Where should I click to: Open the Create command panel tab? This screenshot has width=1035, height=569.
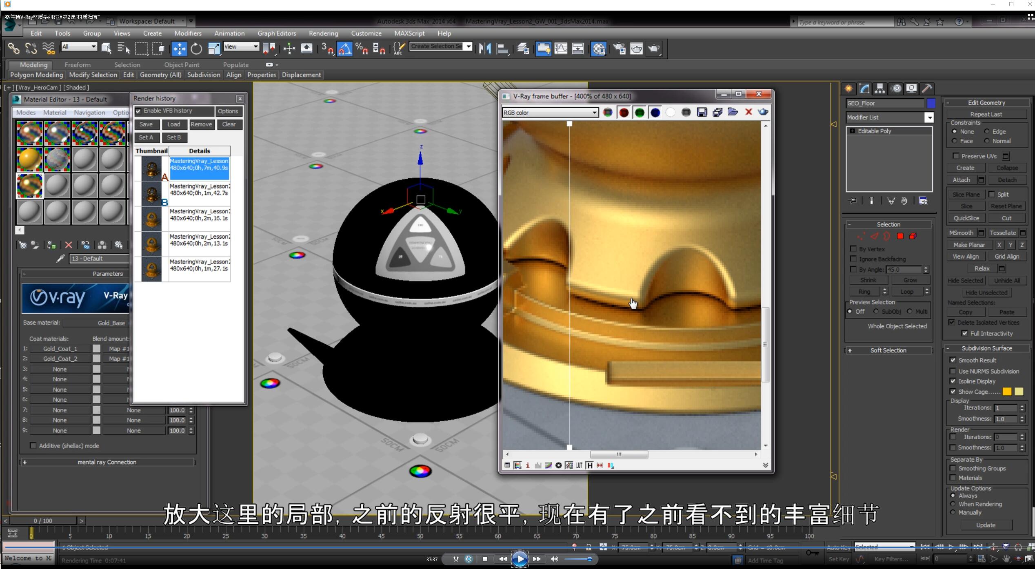(x=848, y=89)
